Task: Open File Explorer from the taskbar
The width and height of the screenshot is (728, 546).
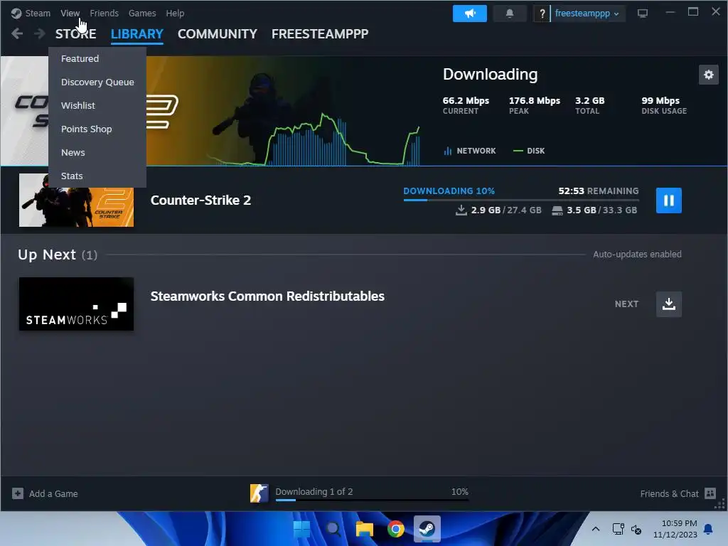Action: pos(365,529)
